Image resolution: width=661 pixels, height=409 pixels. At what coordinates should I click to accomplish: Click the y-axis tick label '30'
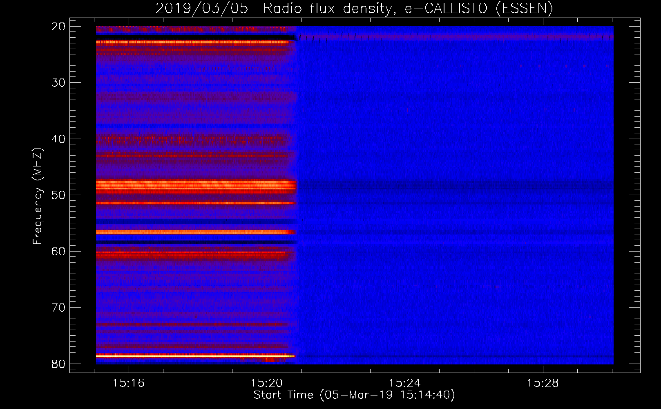tap(58, 83)
